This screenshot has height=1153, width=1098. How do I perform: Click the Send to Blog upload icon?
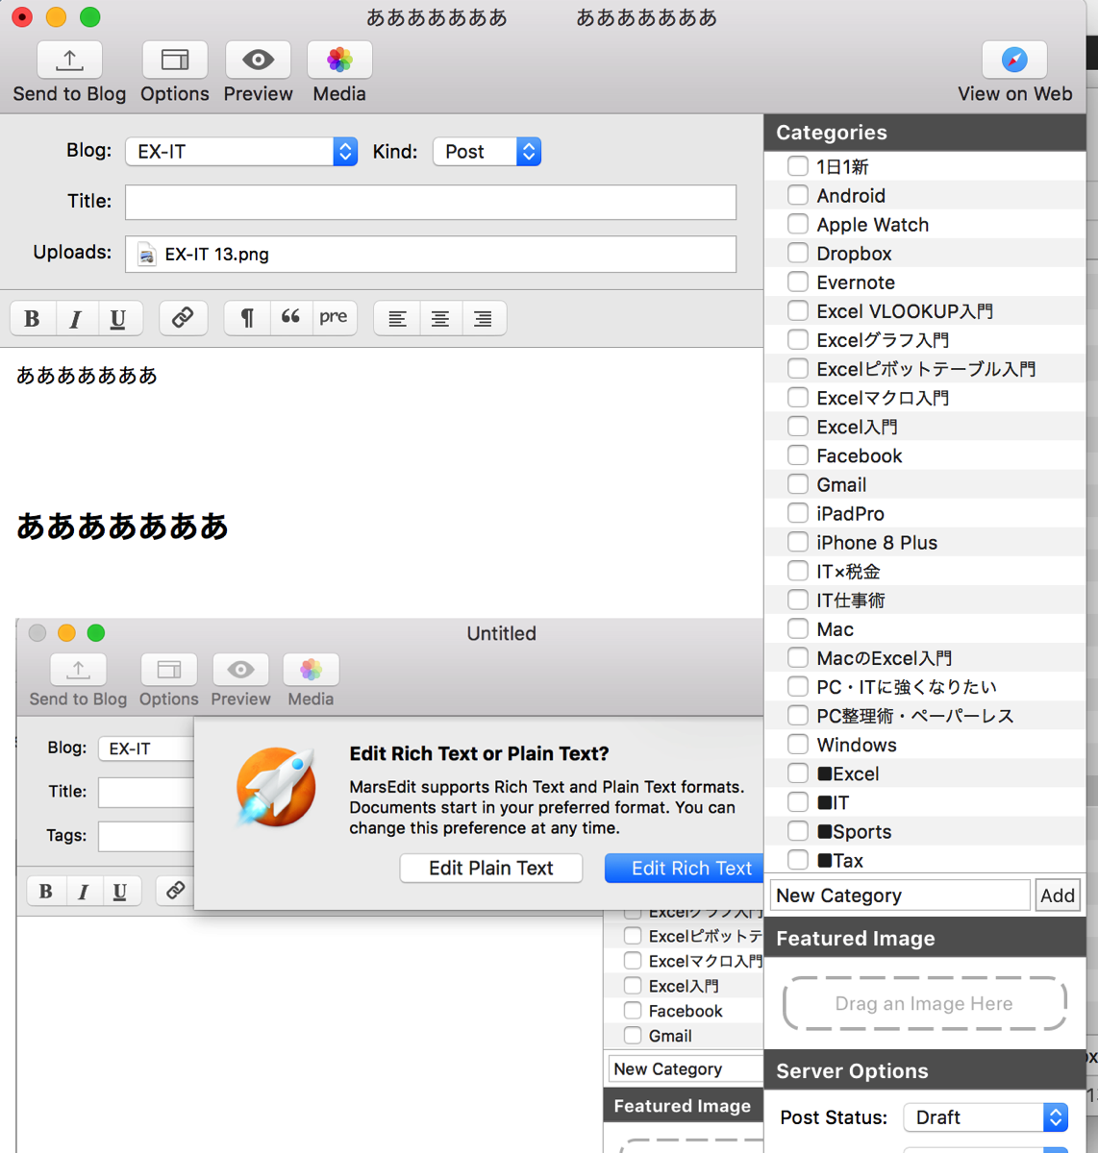pos(69,60)
